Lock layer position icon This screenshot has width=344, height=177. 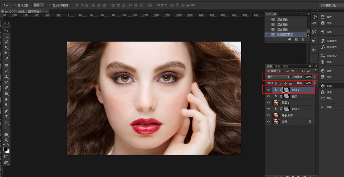click(286, 83)
